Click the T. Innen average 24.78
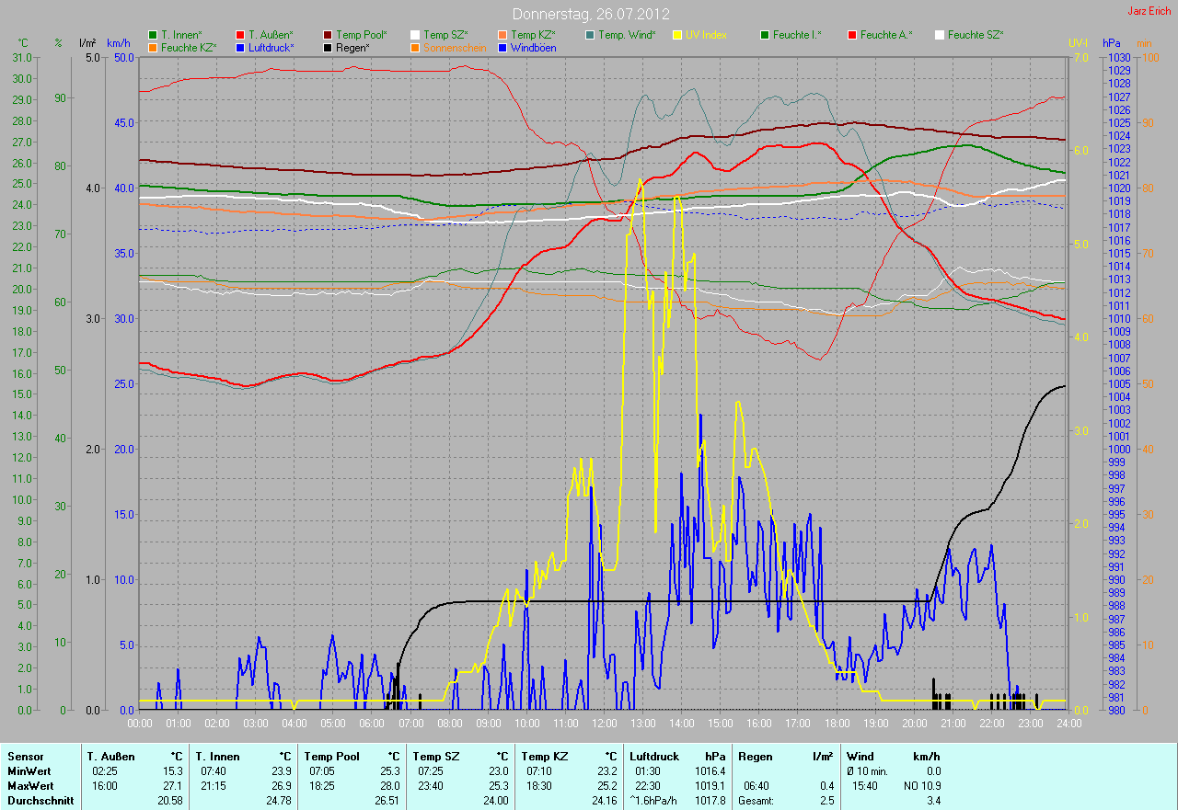The height and width of the screenshot is (810, 1178). click(279, 801)
